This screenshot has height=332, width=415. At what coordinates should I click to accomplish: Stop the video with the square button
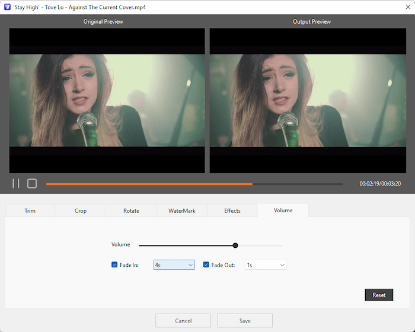pos(32,183)
